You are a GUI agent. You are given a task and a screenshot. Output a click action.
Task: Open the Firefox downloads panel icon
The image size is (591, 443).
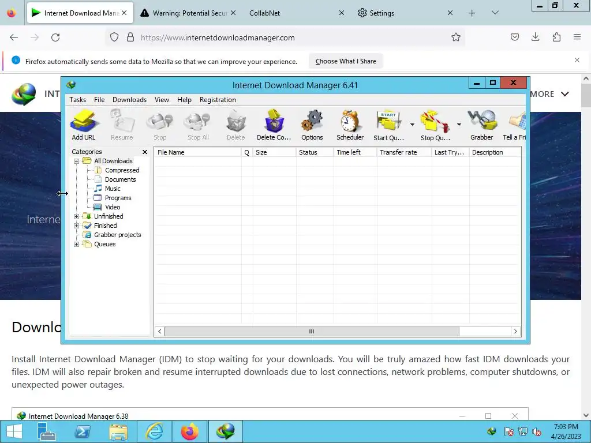tap(535, 37)
